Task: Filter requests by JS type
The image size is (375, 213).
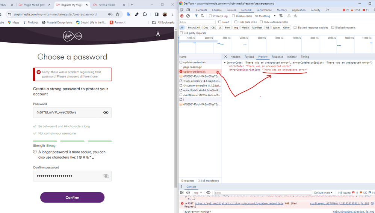Action: coord(220,28)
